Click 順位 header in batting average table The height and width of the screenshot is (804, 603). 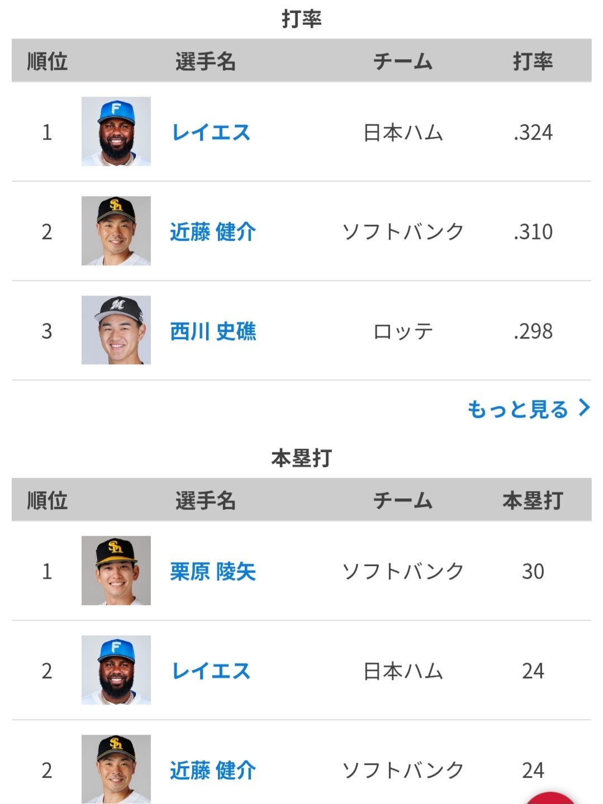[x=48, y=61]
